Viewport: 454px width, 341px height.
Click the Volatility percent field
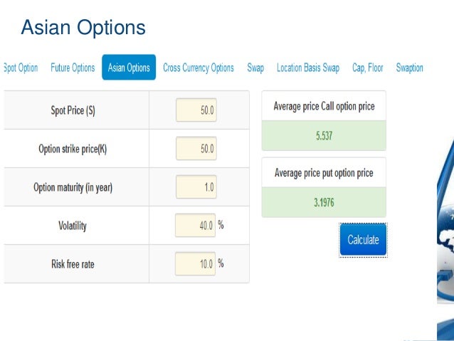coord(196,226)
